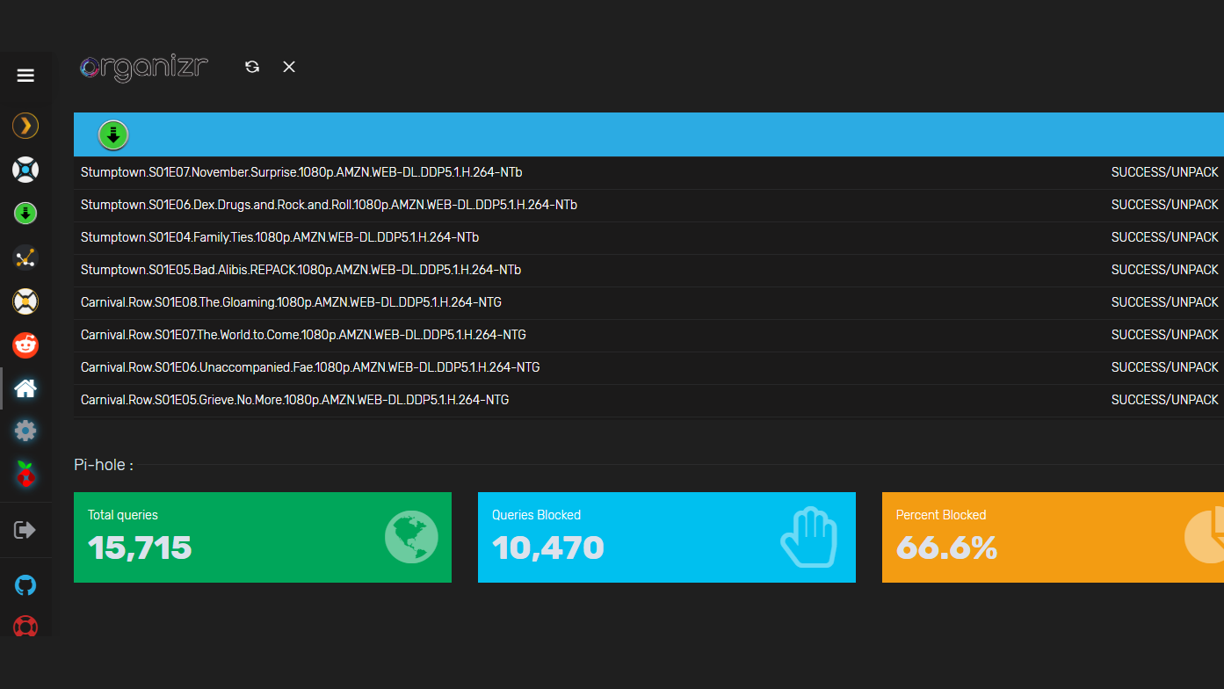Open the Plex tab icon
1224x689 pixels.
(x=25, y=126)
